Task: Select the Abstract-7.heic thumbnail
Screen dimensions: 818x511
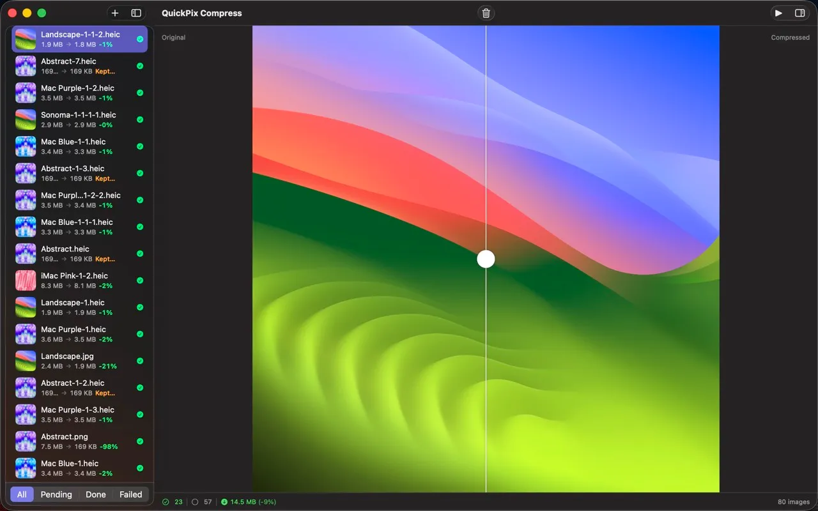Action: click(x=26, y=66)
